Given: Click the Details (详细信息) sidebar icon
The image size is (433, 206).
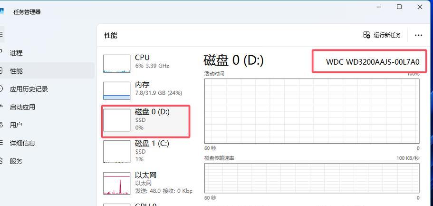Looking at the screenshot, I should click(x=1, y=143).
